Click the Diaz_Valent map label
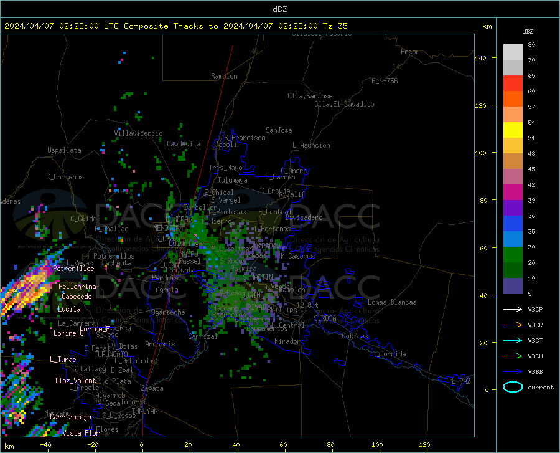The height and width of the screenshot is (453, 560). tap(75, 381)
